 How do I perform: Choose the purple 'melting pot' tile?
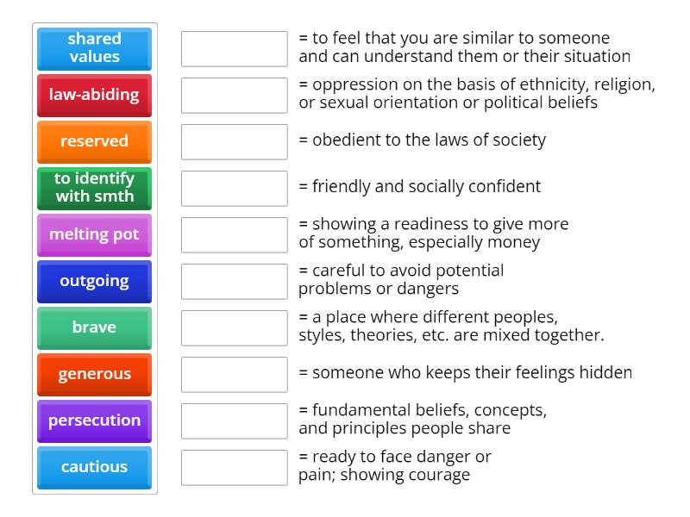tap(94, 234)
